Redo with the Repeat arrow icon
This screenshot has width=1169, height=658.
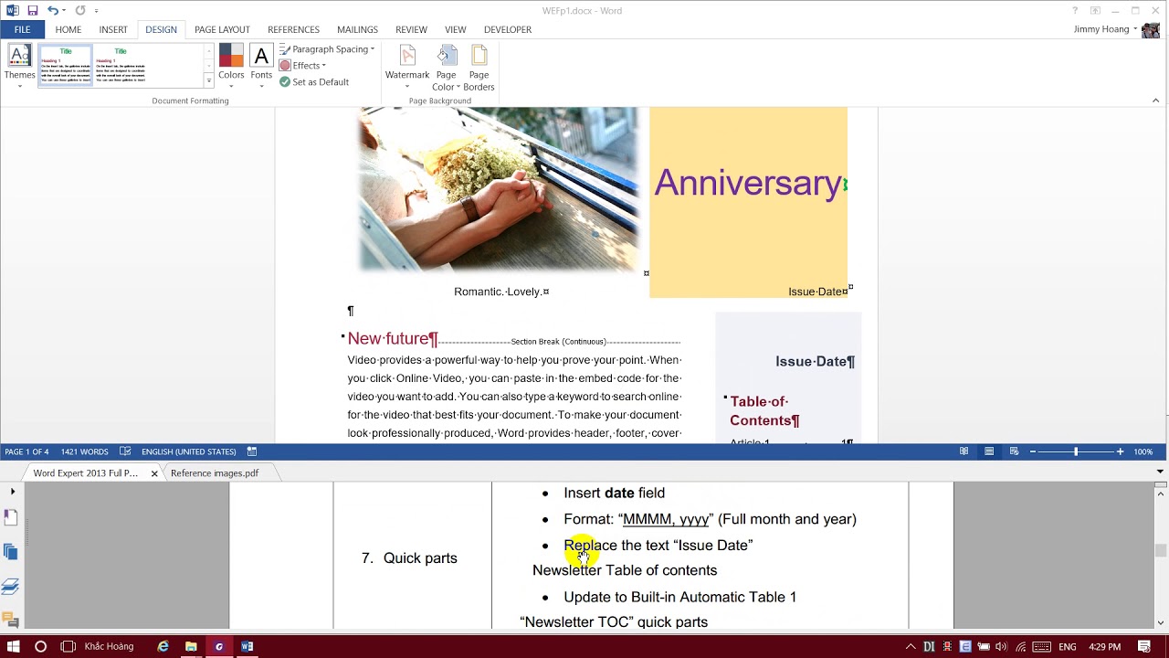80,11
